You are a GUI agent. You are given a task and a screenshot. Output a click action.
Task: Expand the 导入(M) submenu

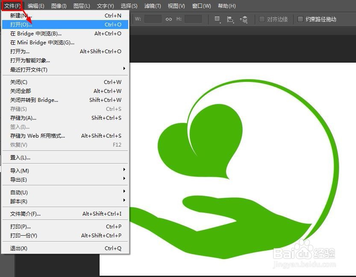click(x=65, y=170)
